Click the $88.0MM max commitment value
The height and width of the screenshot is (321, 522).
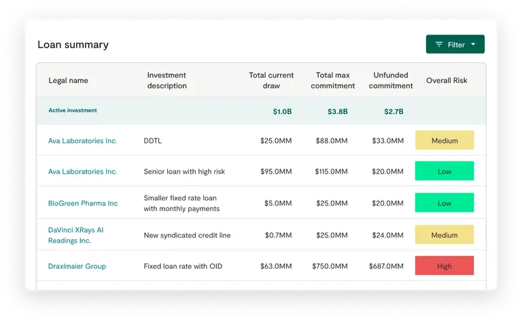coord(332,141)
